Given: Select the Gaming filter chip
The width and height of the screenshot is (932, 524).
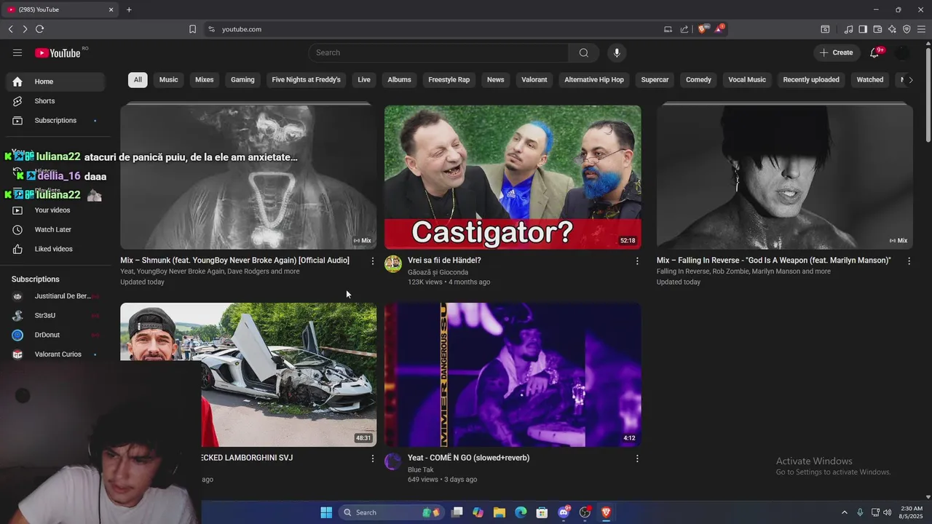Looking at the screenshot, I should pos(242,80).
